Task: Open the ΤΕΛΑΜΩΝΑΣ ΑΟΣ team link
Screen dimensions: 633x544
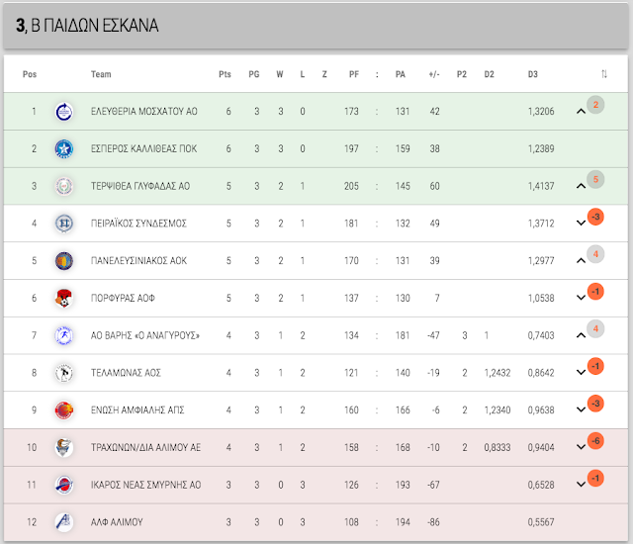Action: [x=126, y=373]
